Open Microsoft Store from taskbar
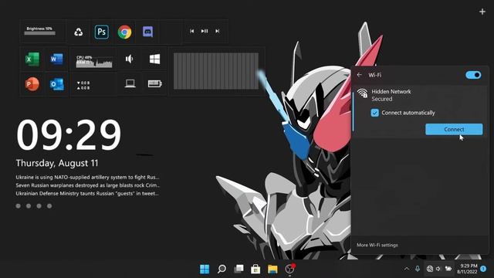 pyautogui.click(x=255, y=269)
